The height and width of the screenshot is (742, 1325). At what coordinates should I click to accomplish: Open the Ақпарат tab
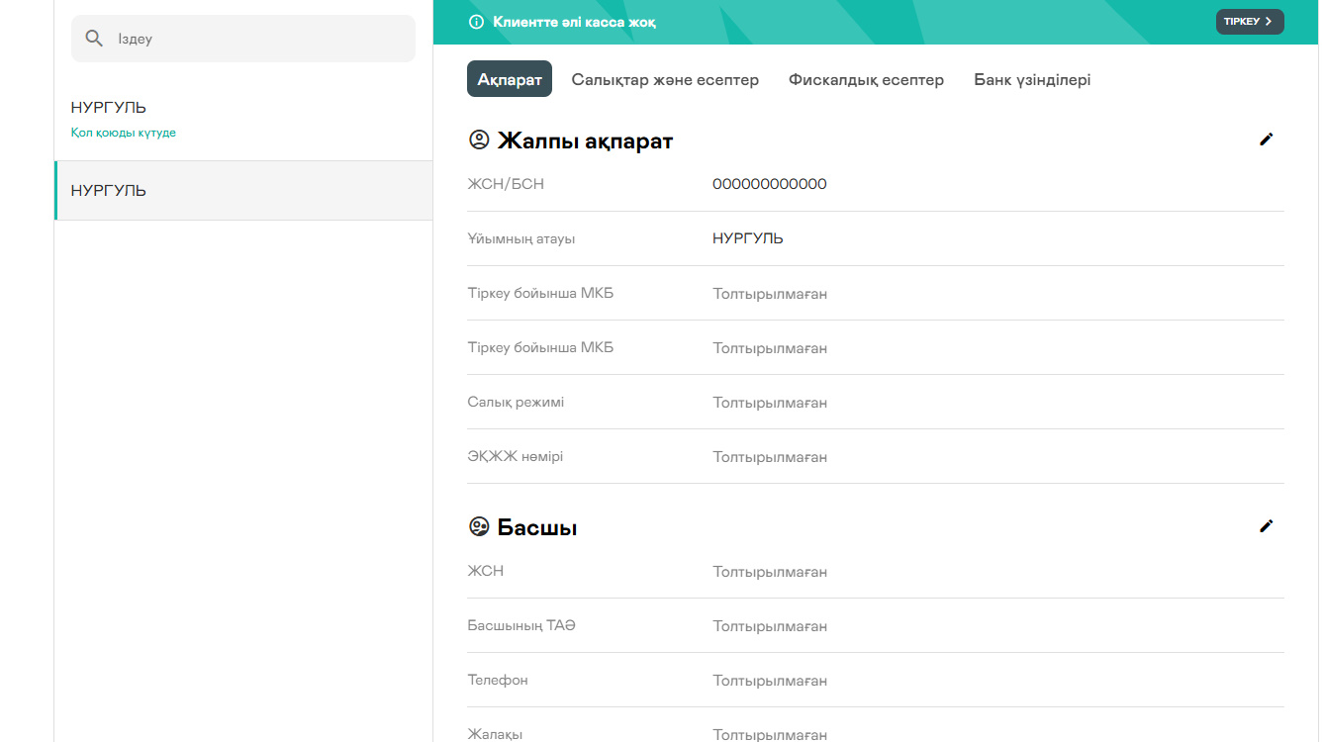coord(510,79)
